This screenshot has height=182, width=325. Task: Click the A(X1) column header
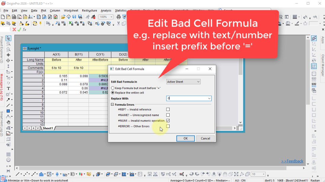56,54
